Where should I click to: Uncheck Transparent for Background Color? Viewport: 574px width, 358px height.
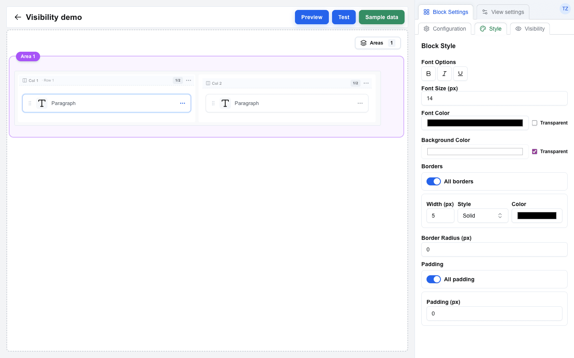click(x=535, y=152)
